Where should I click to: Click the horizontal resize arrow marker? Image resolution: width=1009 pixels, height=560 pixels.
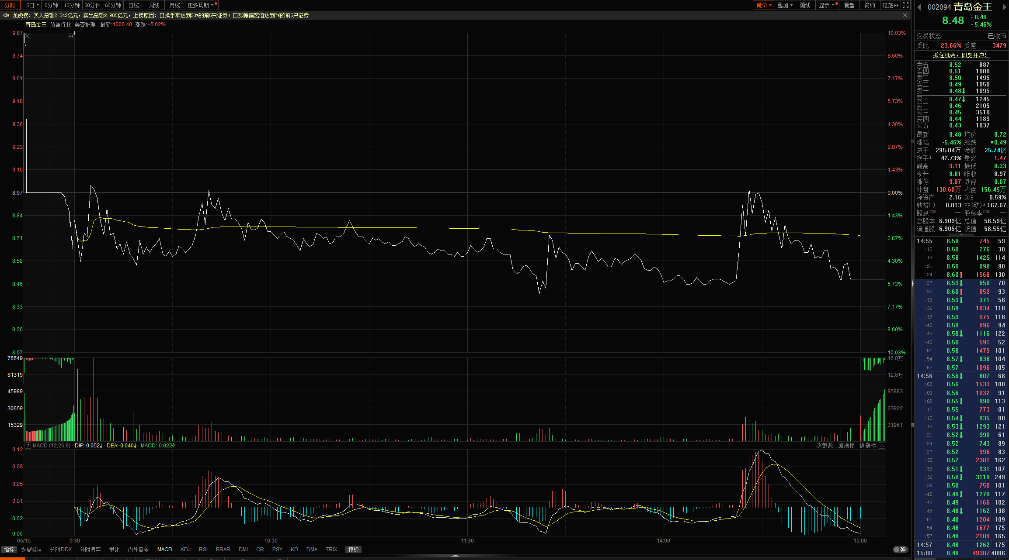point(71,36)
